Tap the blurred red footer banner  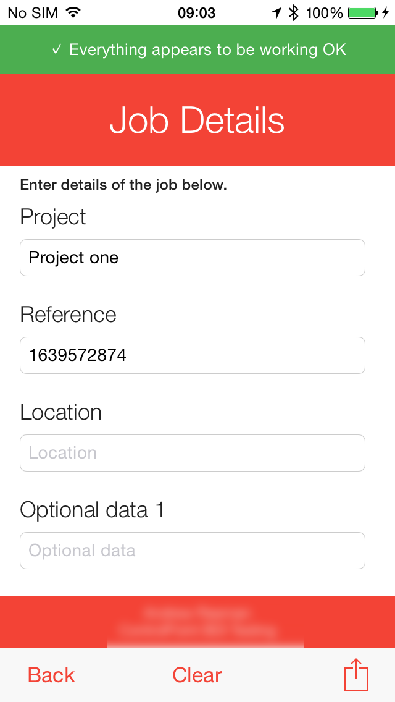click(197, 622)
